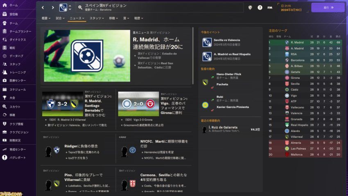
Task: Open the Vigo 2-0 Girona article
Action: pos(174,105)
